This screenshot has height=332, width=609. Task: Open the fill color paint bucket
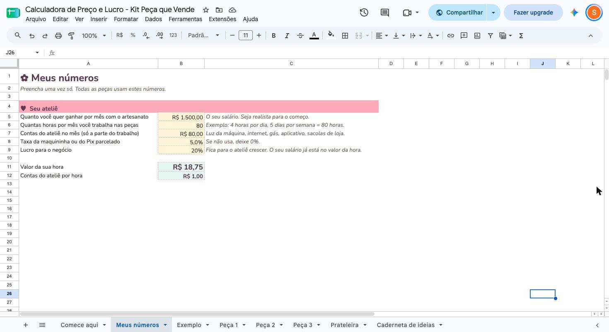pyautogui.click(x=331, y=36)
